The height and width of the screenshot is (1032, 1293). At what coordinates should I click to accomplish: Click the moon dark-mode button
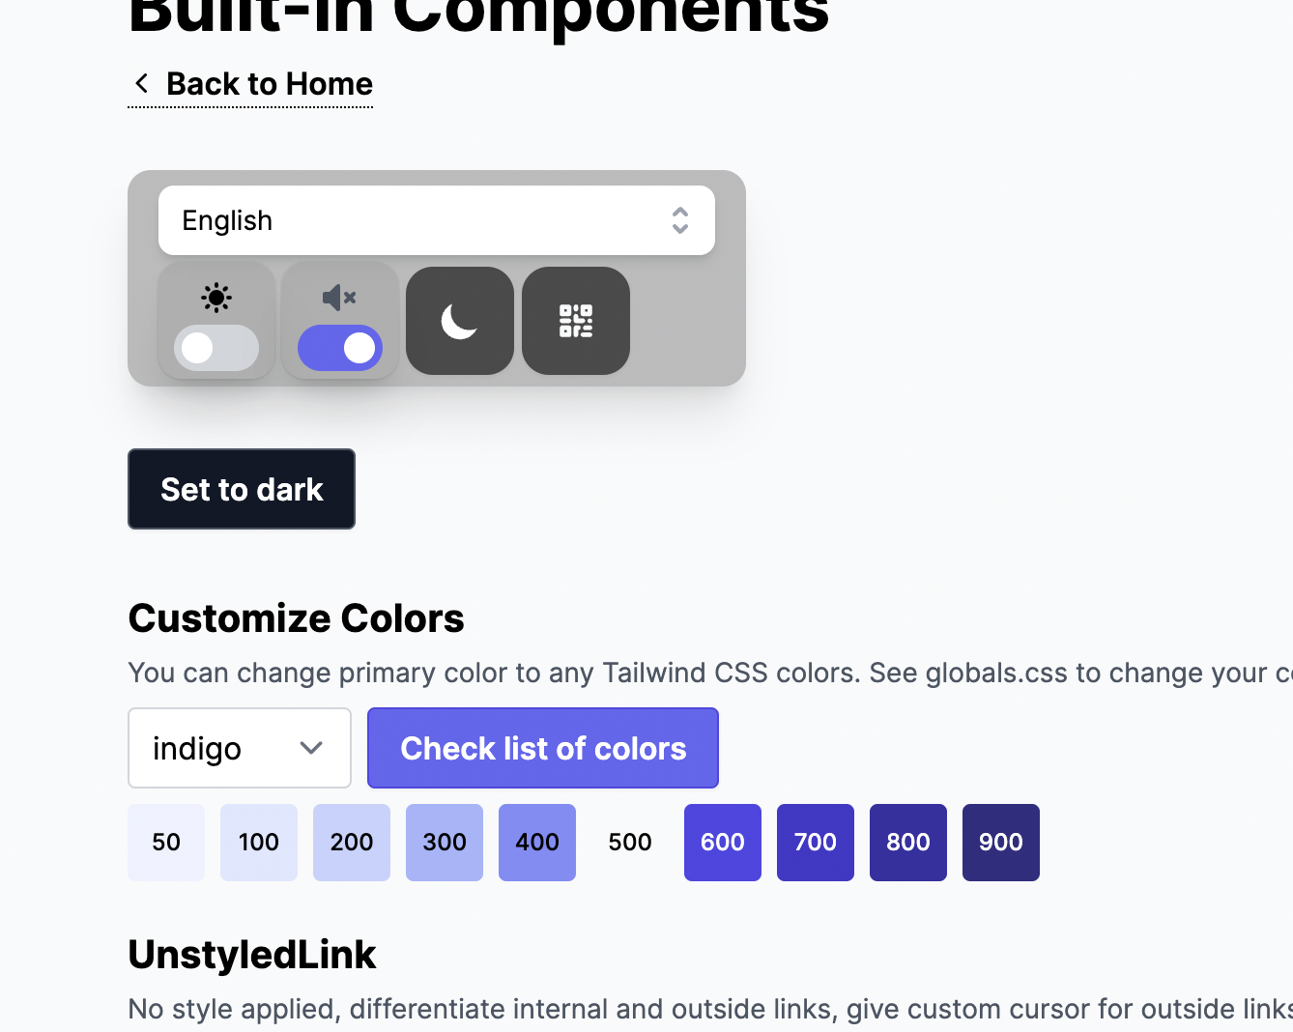pos(459,321)
